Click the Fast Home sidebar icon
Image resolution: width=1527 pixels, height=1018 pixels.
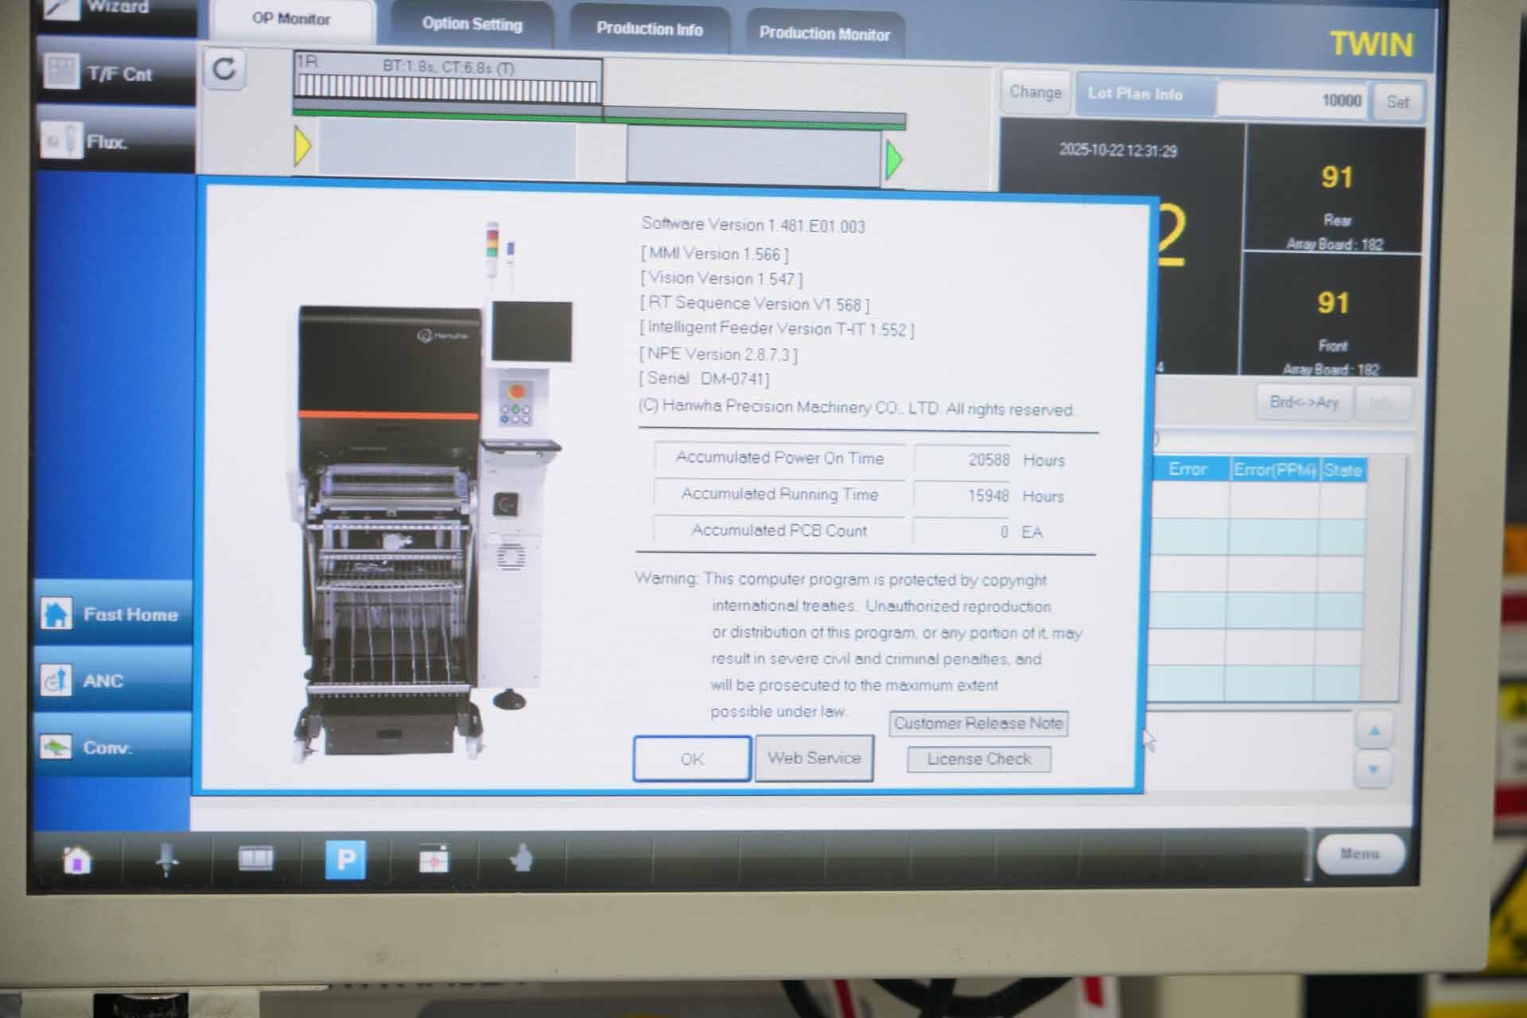(114, 614)
